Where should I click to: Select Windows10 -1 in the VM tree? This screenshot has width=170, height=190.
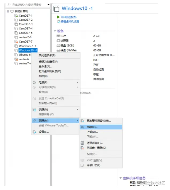pyautogui.click(x=28, y=50)
